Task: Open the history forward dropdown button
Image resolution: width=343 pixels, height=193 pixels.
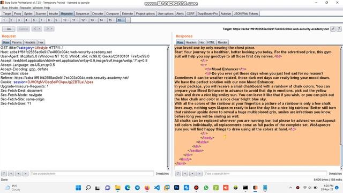Action: pos(49,28)
